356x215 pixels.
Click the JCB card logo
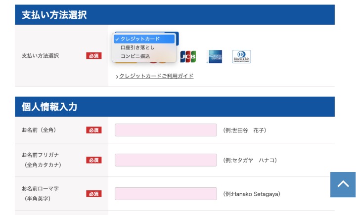[x=188, y=56]
